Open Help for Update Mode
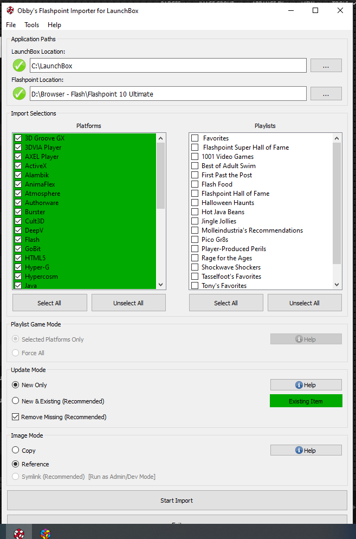 [x=306, y=385]
